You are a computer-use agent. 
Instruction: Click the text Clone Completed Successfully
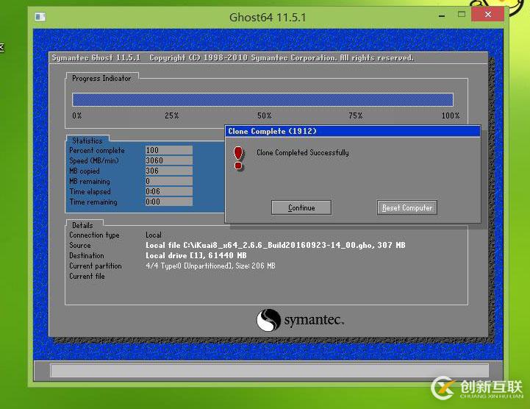[x=303, y=152]
